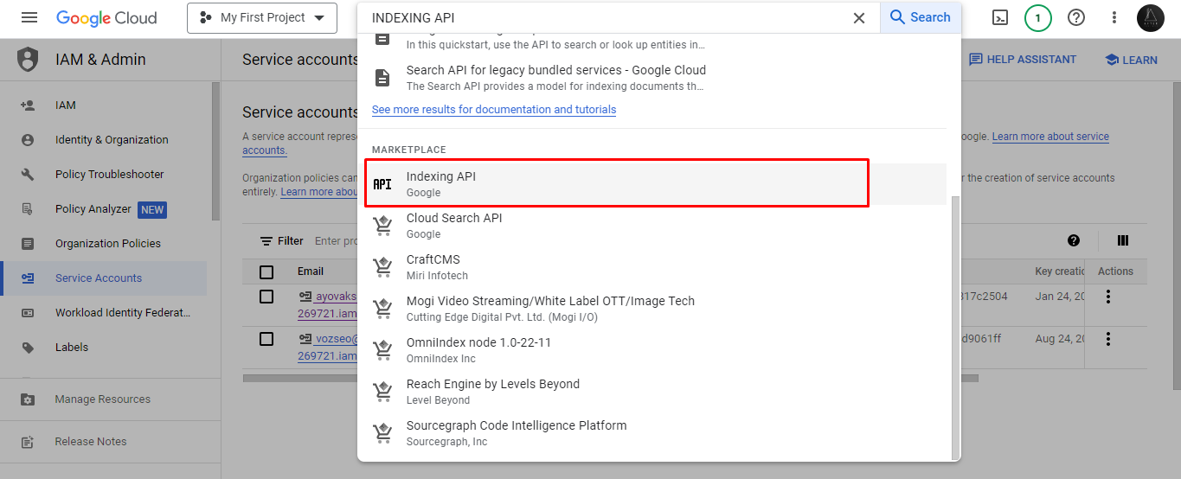The height and width of the screenshot is (479, 1181).
Task: Click the Manage Resources gear-folder icon
Action: (28, 399)
